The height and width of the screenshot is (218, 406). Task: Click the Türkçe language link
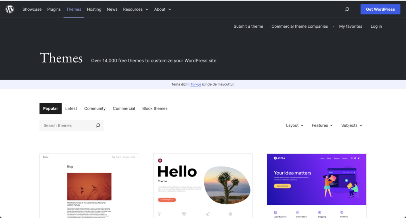(x=195, y=84)
